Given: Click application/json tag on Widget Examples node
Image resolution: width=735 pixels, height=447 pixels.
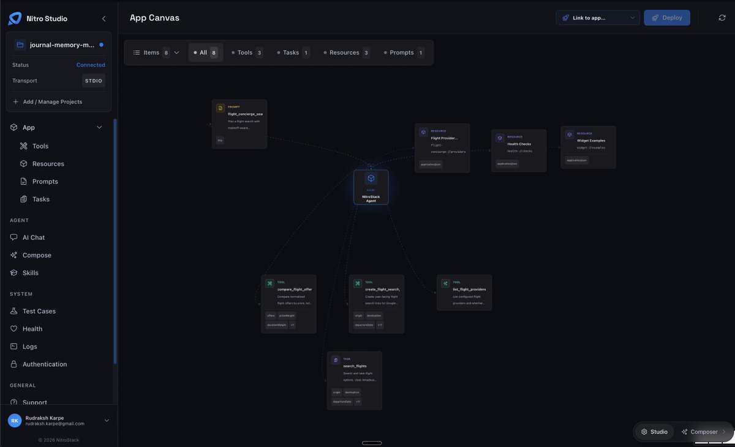Looking at the screenshot, I should point(577,160).
